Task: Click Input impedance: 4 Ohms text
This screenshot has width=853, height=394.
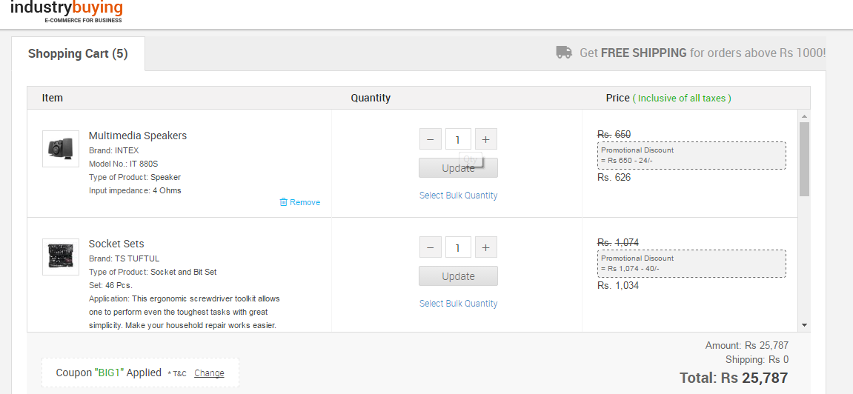Action: click(135, 191)
